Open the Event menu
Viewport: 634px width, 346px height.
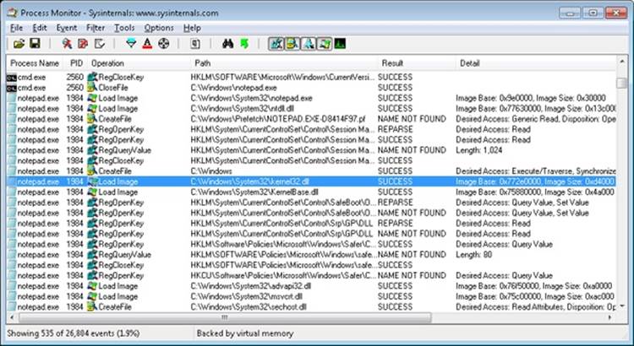coord(67,28)
